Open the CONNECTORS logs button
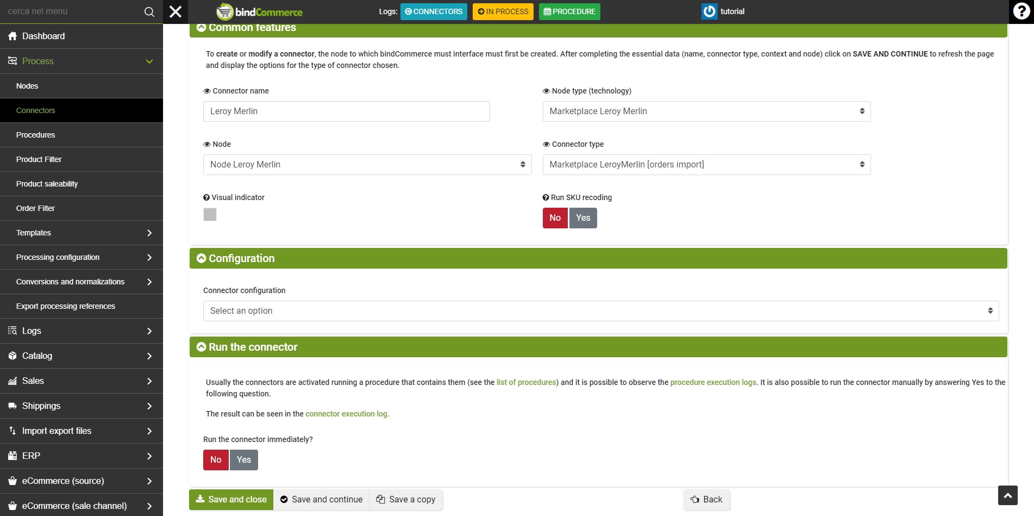 pyautogui.click(x=434, y=11)
